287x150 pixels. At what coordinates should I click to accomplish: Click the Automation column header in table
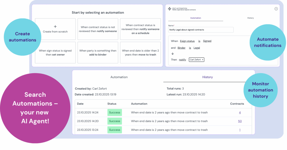pyautogui.click(x=139, y=104)
